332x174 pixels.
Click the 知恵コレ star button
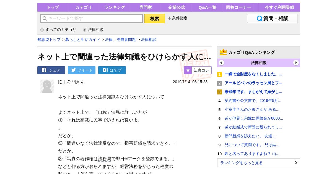click(198, 70)
